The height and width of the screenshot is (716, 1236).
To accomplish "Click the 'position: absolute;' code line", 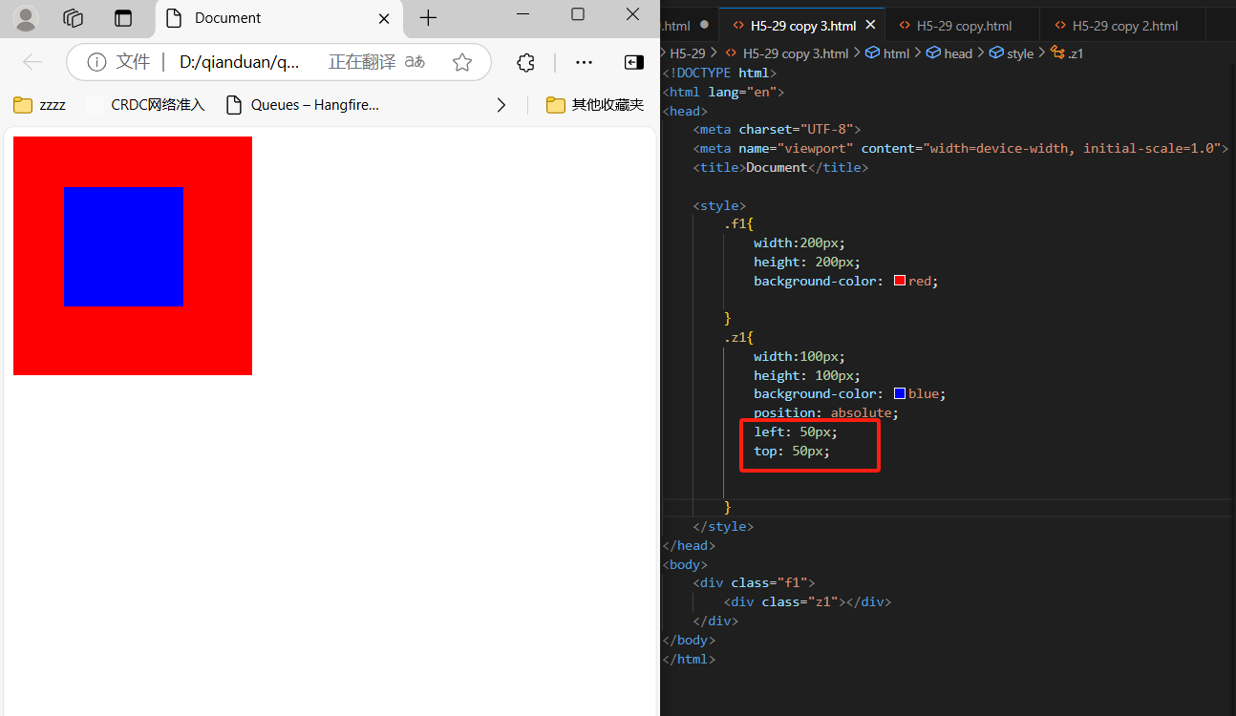I will point(826,412).
